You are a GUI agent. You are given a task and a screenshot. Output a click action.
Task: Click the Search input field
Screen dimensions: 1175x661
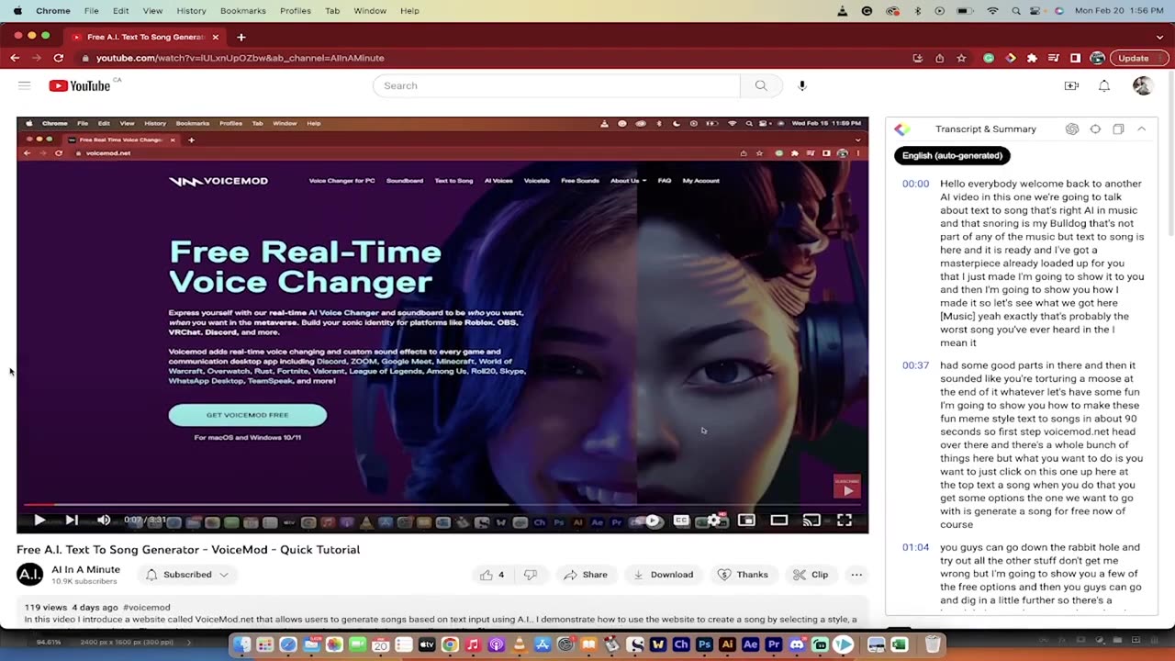[x=556, y=85]
